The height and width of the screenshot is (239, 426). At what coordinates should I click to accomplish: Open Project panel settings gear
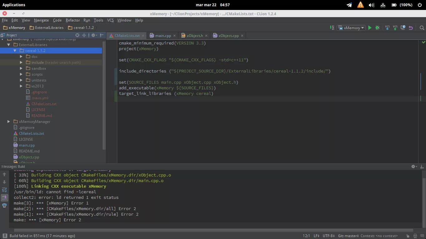pos(94,35)
